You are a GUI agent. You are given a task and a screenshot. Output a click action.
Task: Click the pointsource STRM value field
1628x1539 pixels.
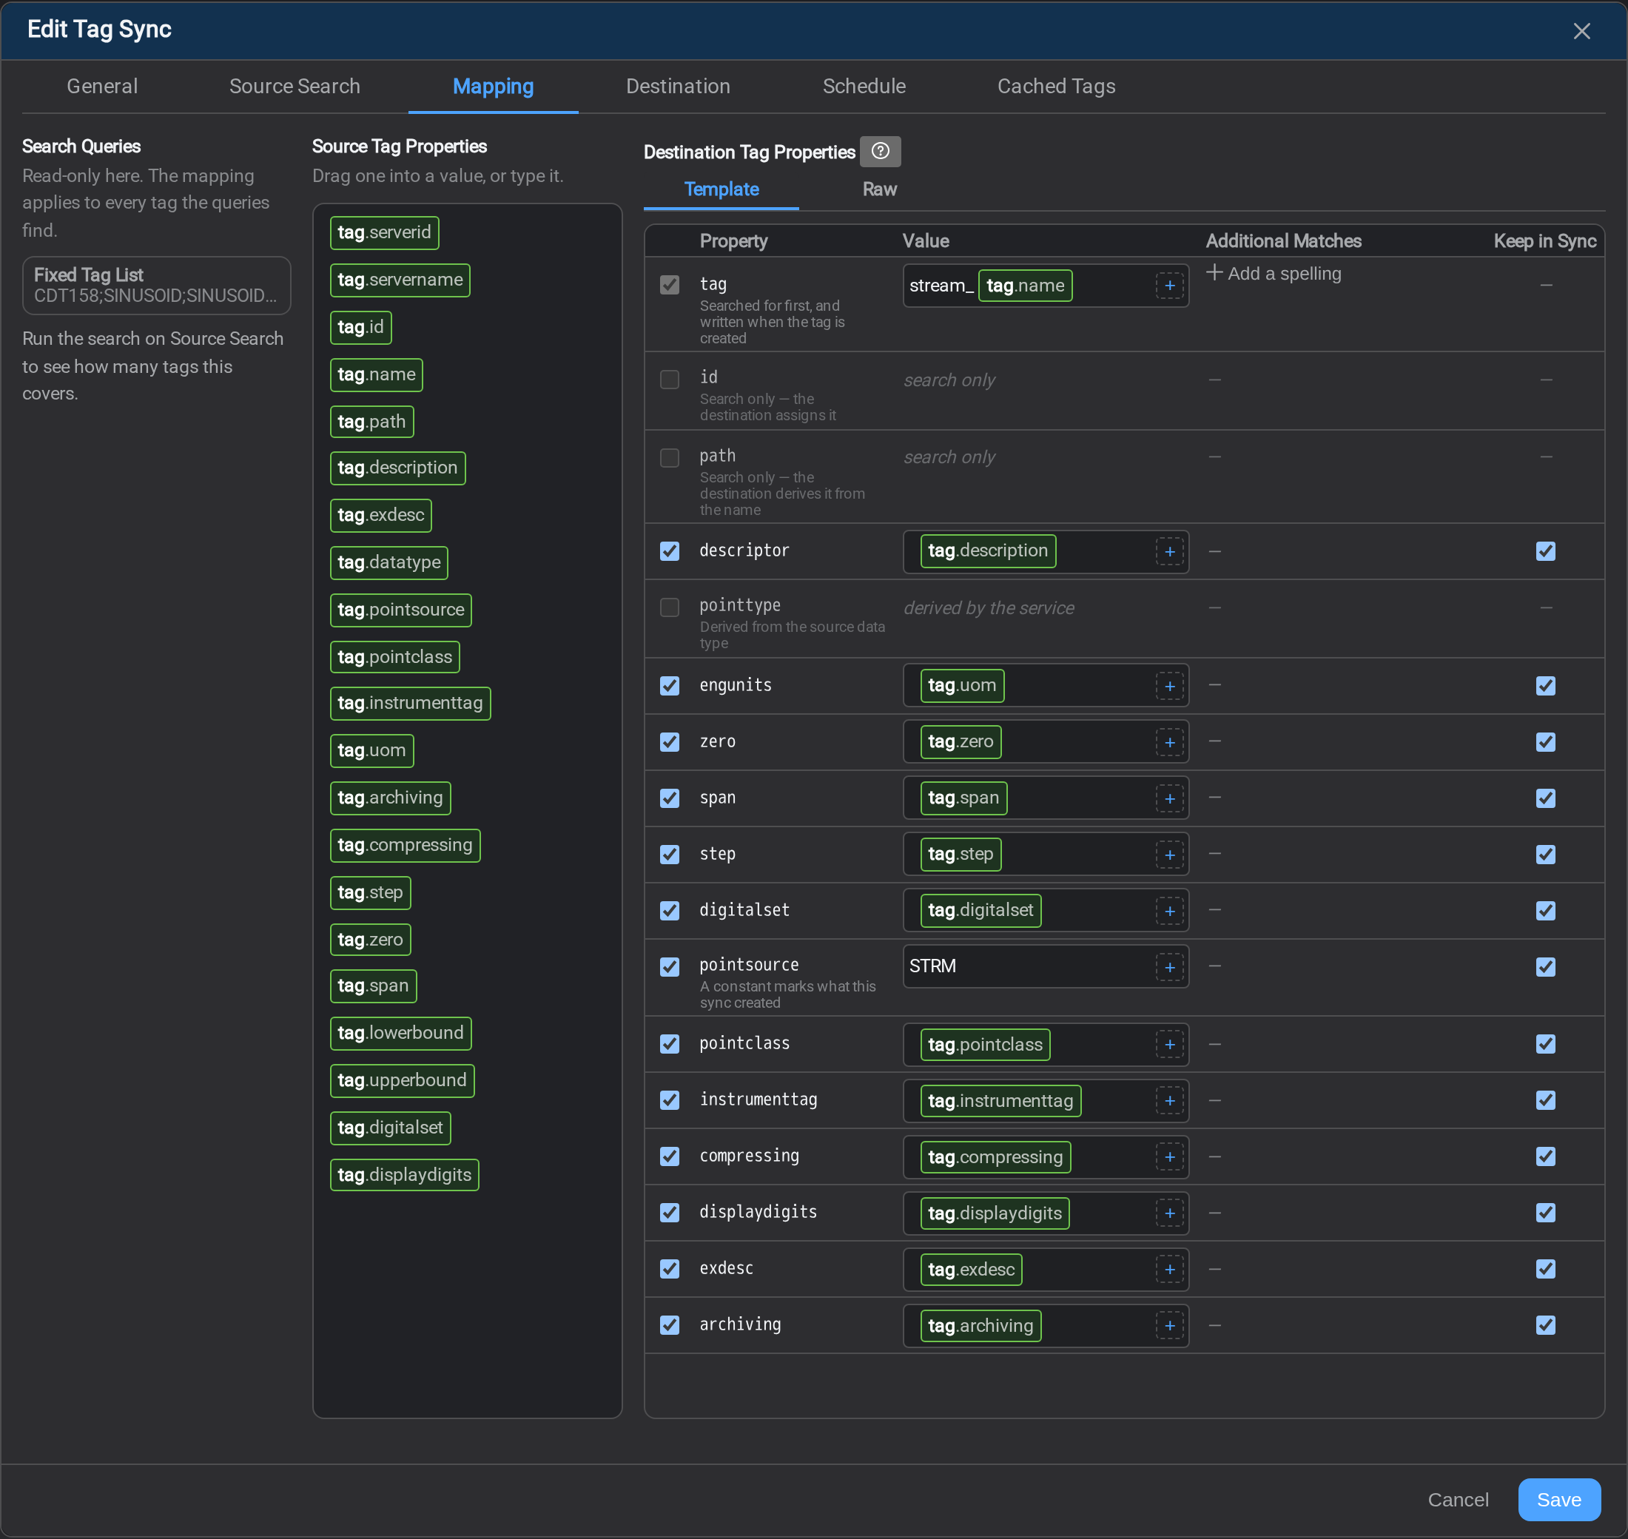coord(1046,966)
